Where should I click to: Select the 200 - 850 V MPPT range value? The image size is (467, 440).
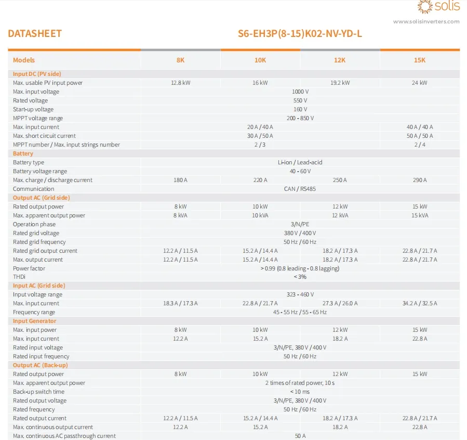point(300,118)
